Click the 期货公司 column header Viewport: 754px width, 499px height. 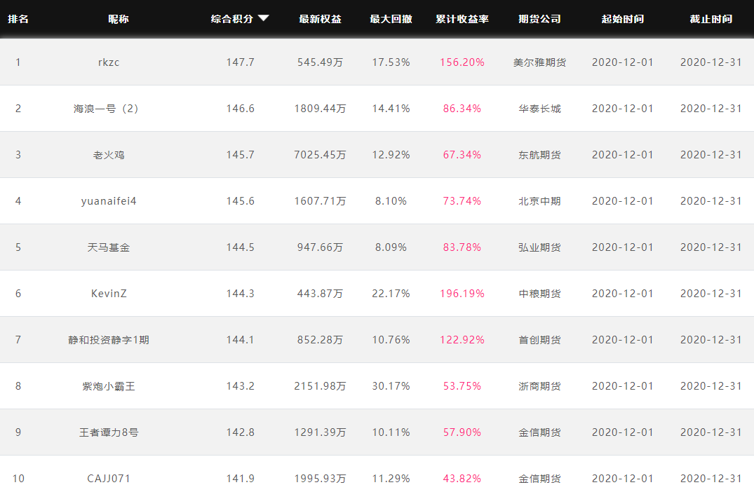point(539,19)
